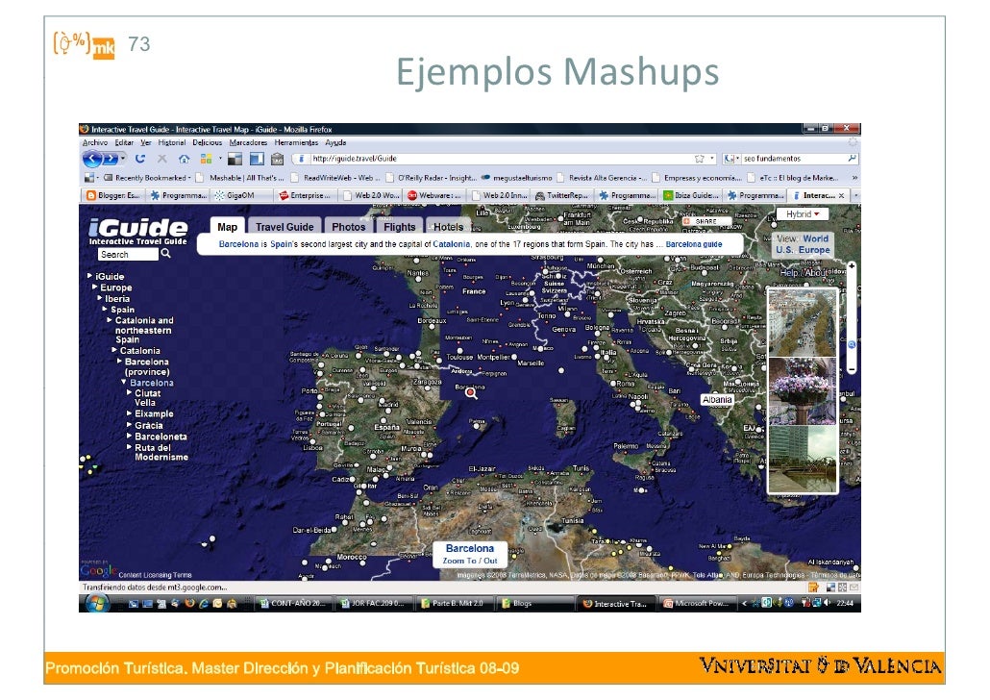Bookmark page with the star icon
990x700 pixels.
coord(699,159)
